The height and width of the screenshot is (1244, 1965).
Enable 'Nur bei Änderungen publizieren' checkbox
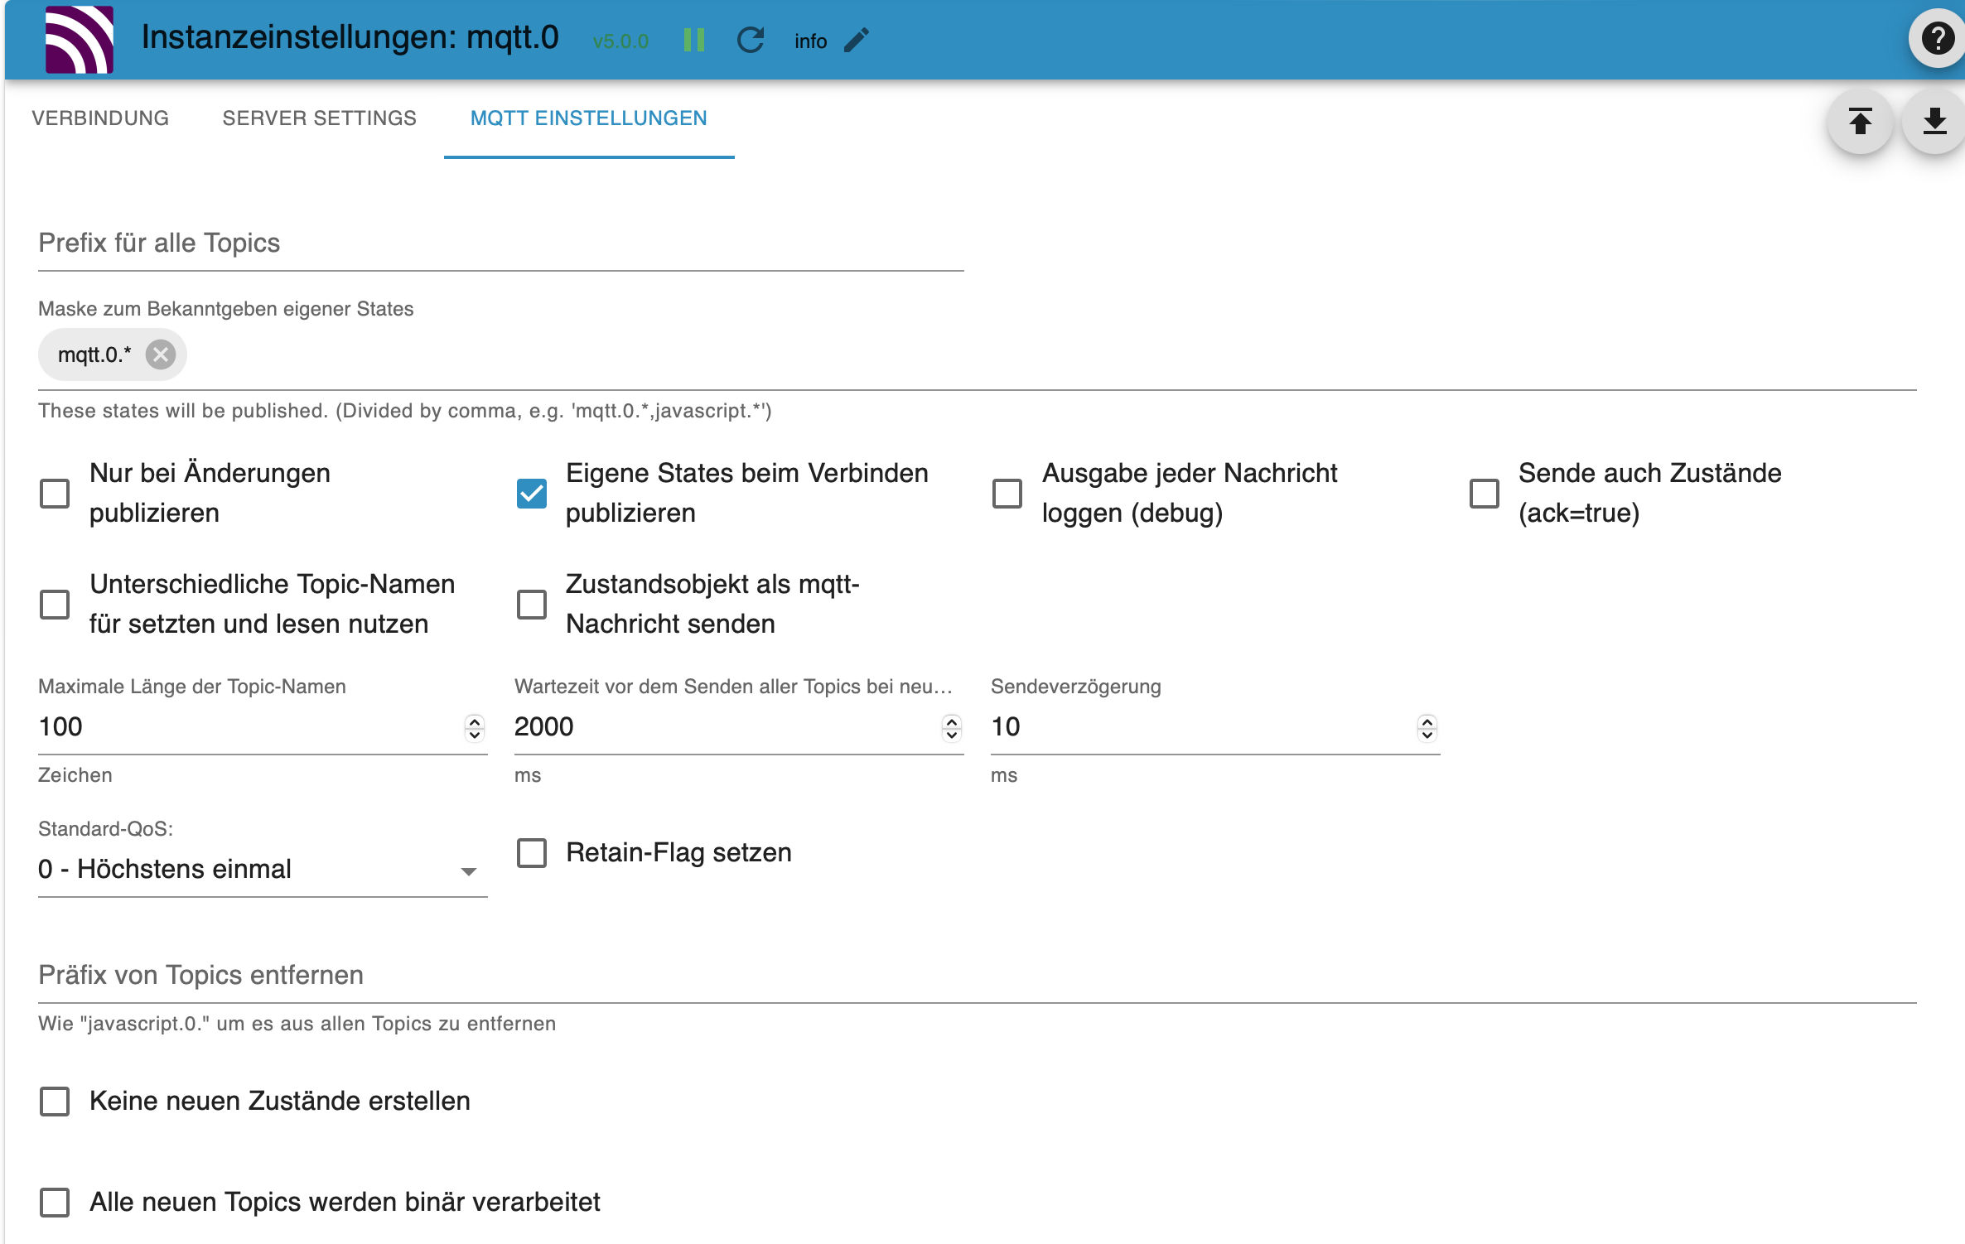(x=53, y=493)
